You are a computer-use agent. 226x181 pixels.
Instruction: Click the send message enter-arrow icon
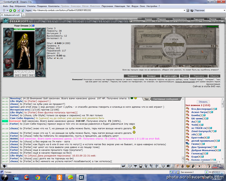pos(124,166)
